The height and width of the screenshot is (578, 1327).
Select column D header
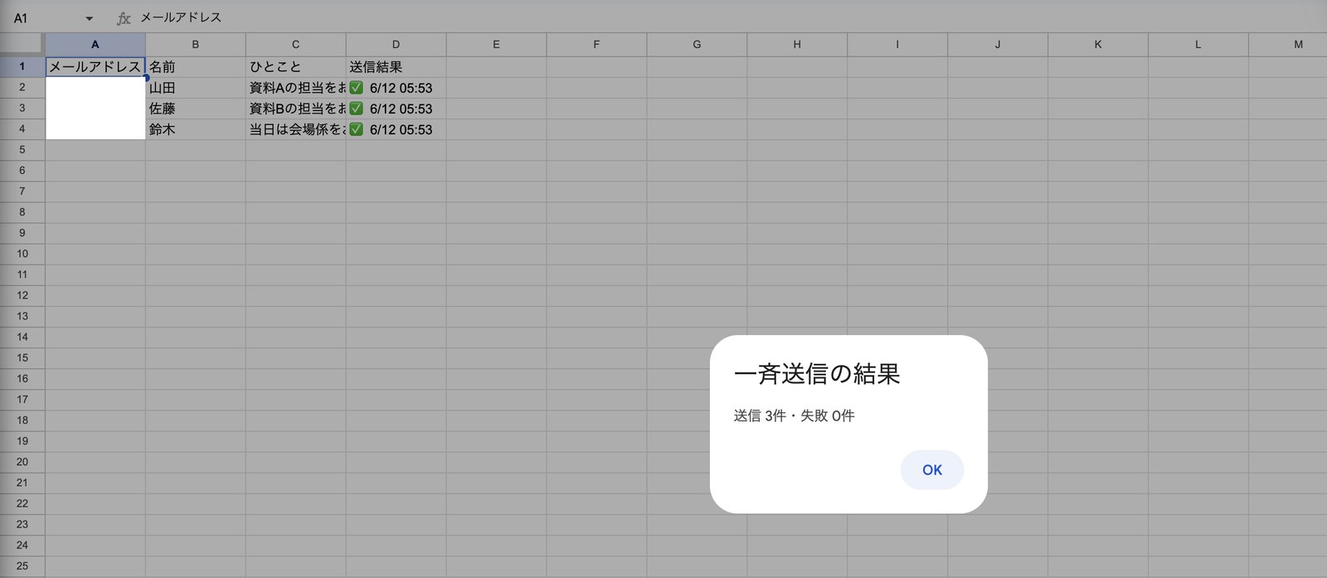396,45
